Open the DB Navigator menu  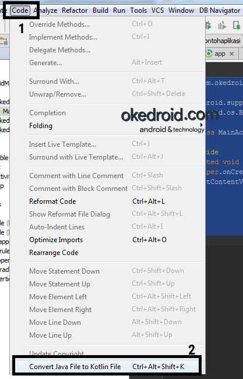tap(220, 10)
